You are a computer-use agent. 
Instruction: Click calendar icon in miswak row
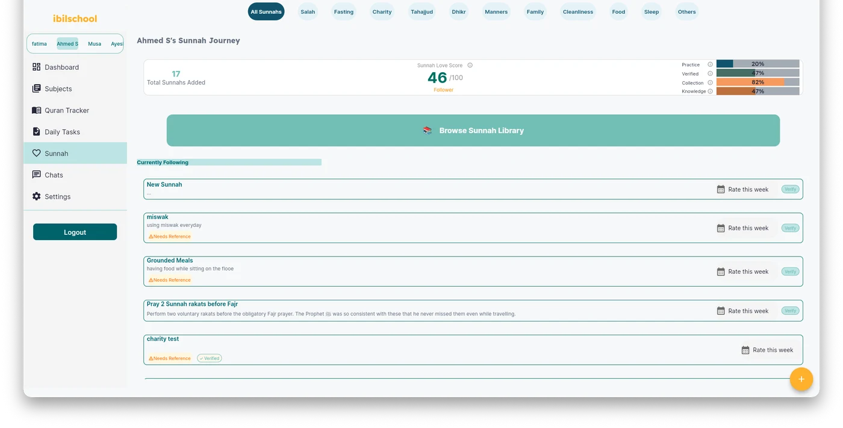point(721,228)
